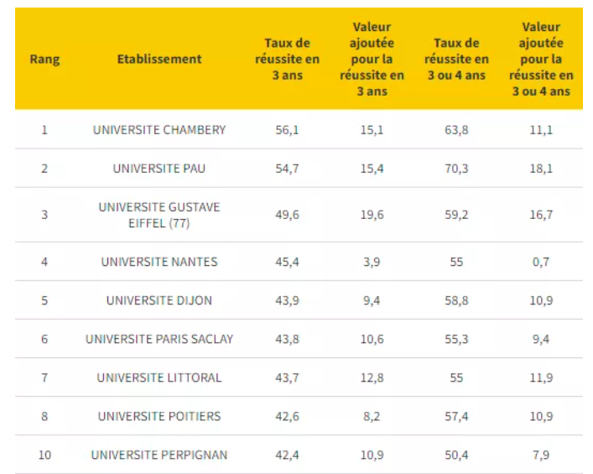Click value 43,8 in the Paris Saclay row

tap(288, 339)
